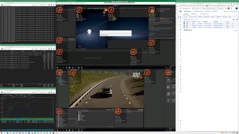Open the Google Cloud project selector dropdown
The height and width of the screenshot is (134, 239).
pos(197,8)
